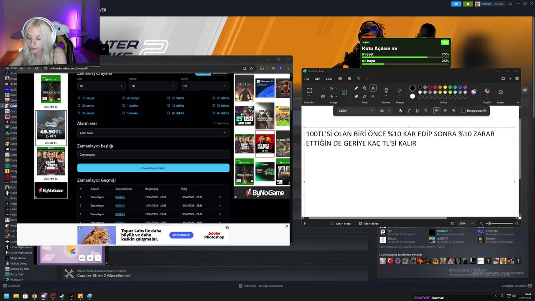The height and width of the screenshot is (301, 535).
Task: Click the Save icon in Paint
Action: click(x=340, y=79)
